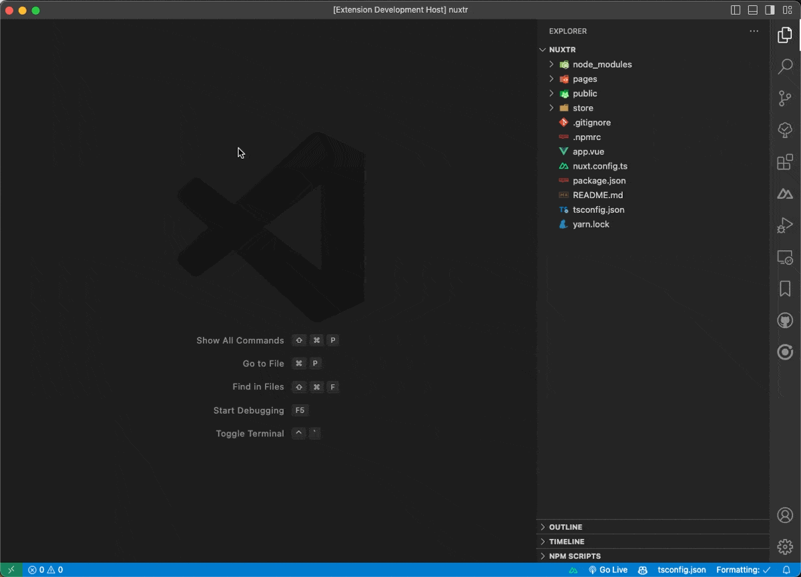Open .gitignore file

coord(653,123)
